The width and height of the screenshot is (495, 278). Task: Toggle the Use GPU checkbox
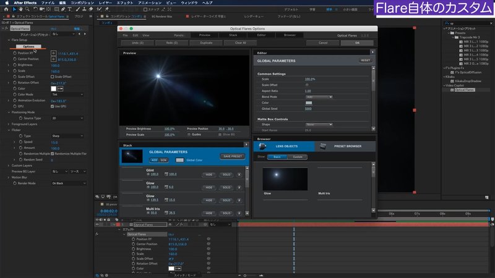tap(53, 106)
